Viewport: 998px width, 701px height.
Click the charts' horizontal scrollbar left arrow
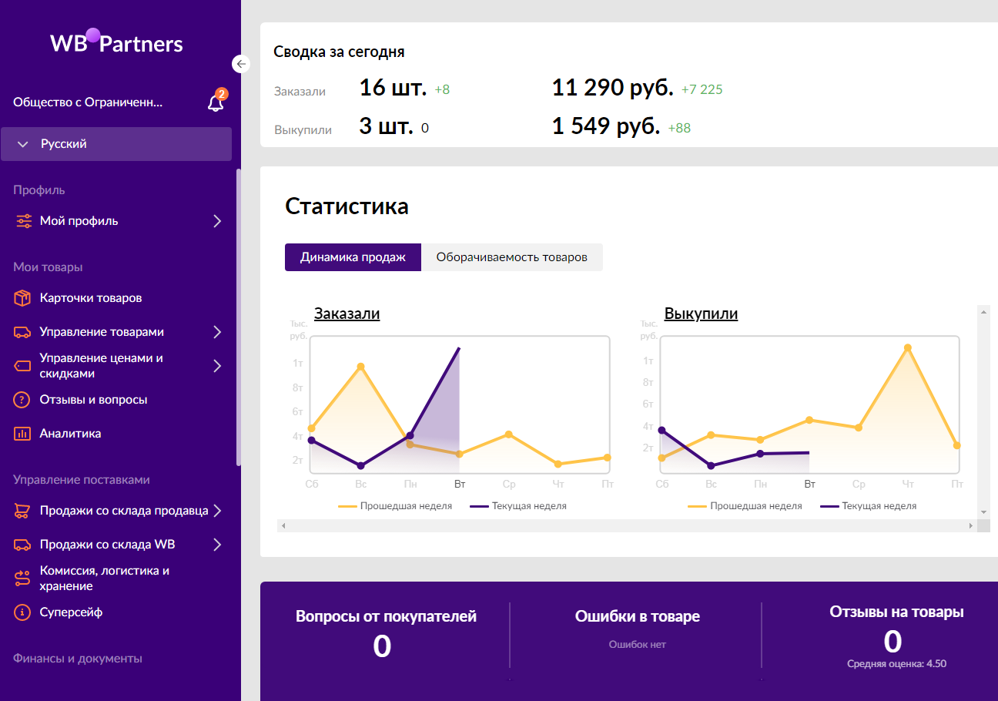pos(283,525)
